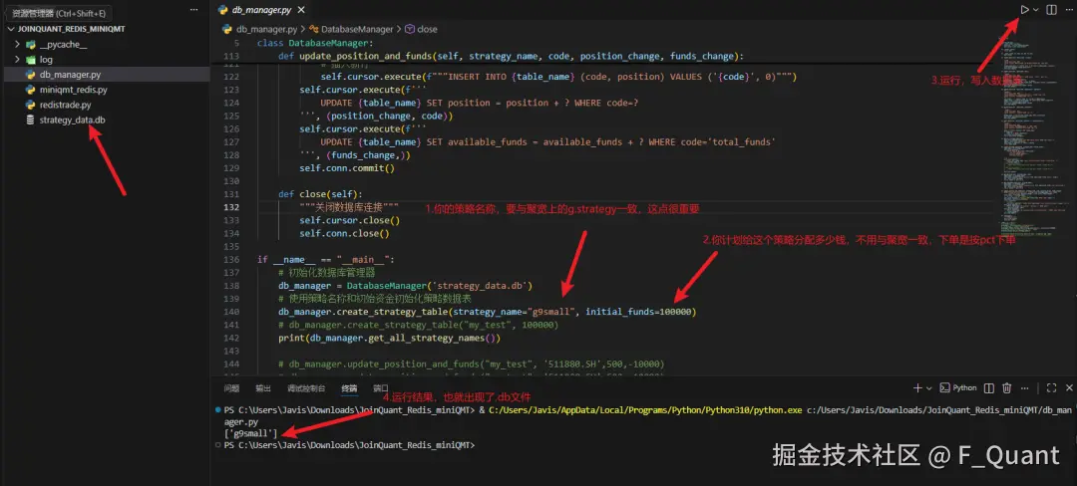Open the log folder row

pos(105,60)
